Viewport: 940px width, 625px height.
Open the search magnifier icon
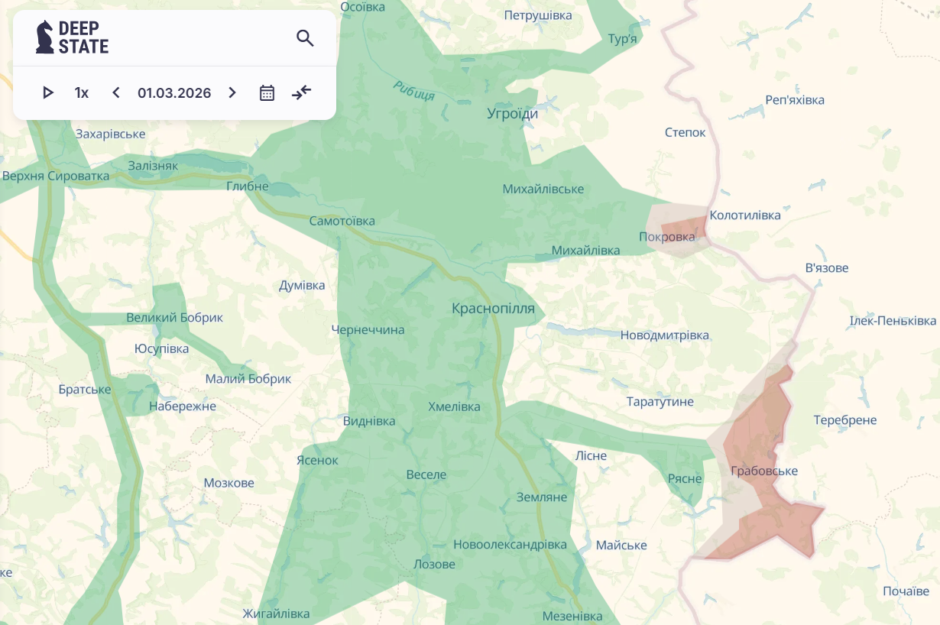pos(305,38)
